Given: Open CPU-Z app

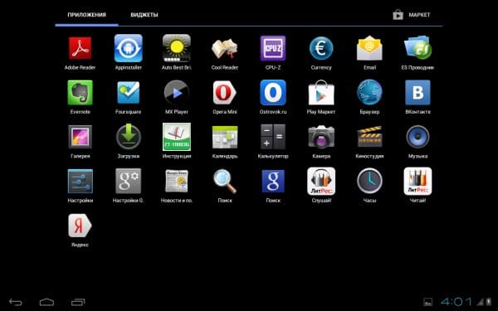Looking at the screenshot, I should point(273,49).
